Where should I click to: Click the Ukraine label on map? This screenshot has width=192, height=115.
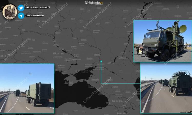pos(58,53)
